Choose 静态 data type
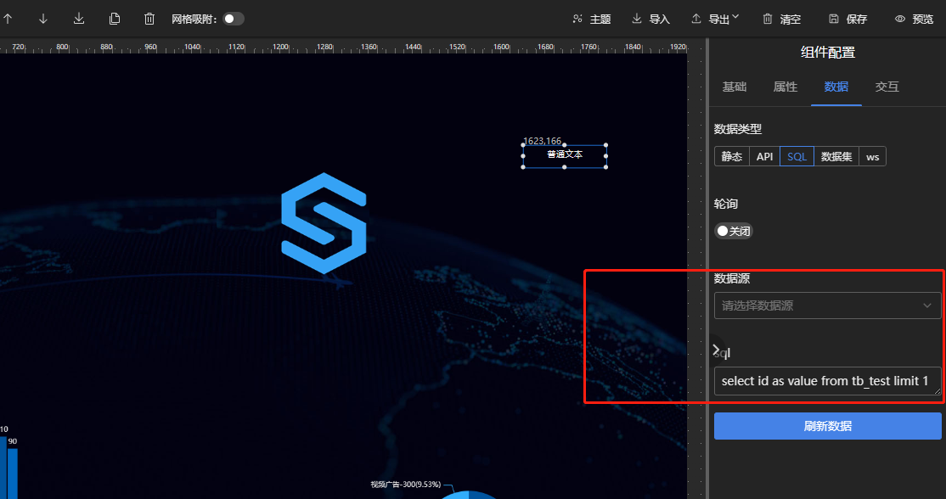946x499 pixels. 732,157
